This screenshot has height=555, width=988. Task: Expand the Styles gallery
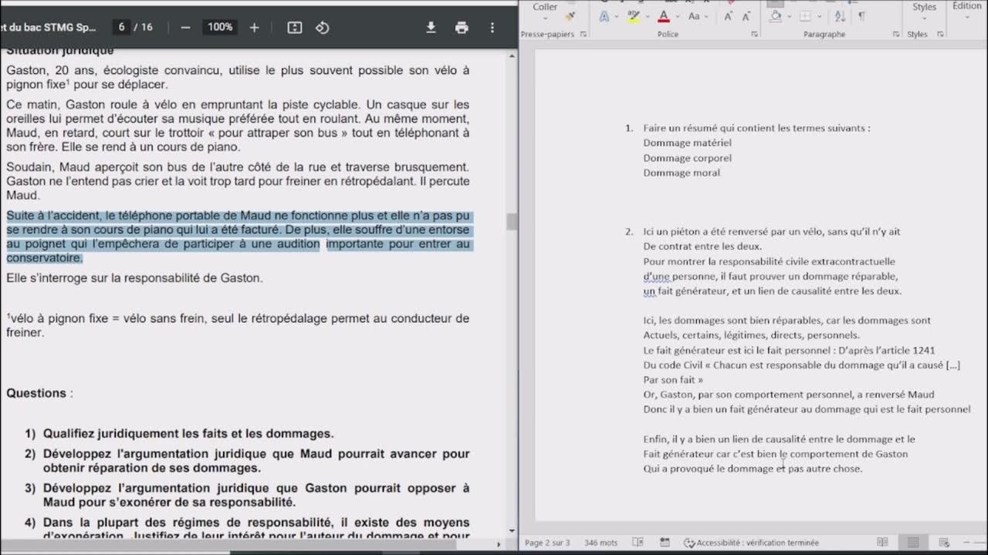(x=924, y=11)
